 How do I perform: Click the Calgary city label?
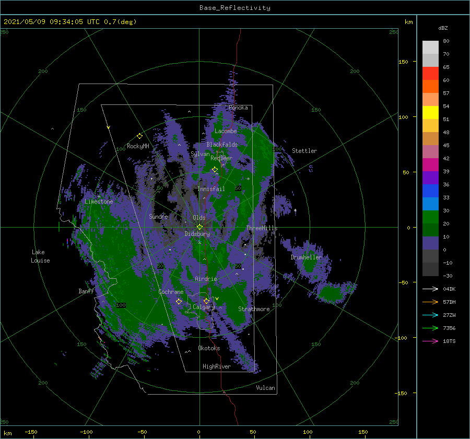[x=204, y=307]
